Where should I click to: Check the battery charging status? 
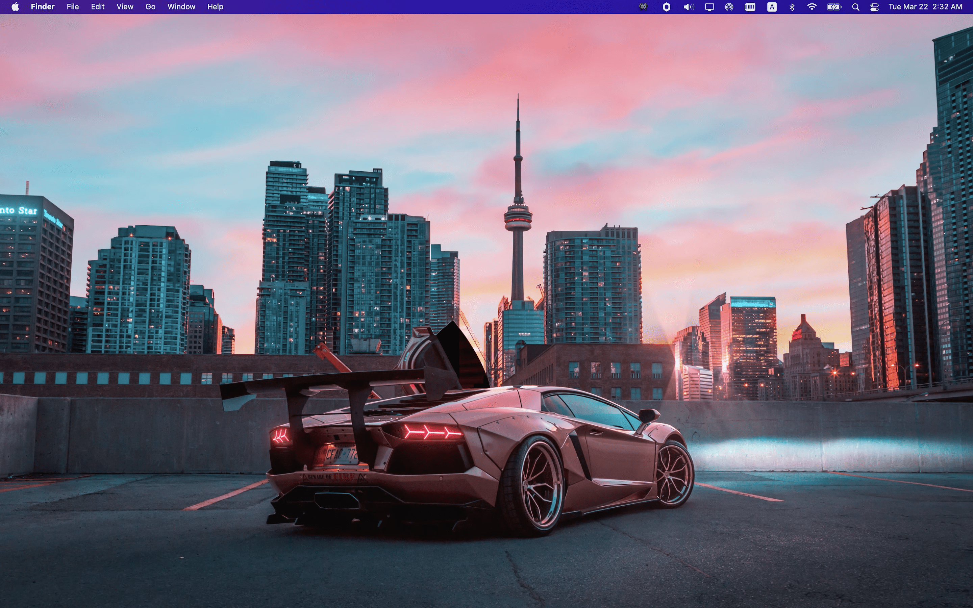pos(834,6)
